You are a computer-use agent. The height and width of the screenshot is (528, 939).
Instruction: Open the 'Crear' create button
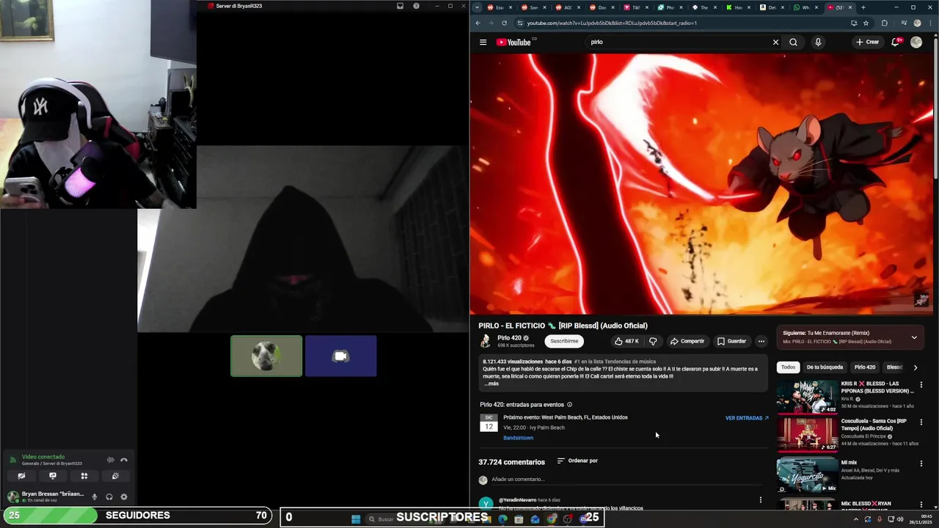(x=867, y=43)
